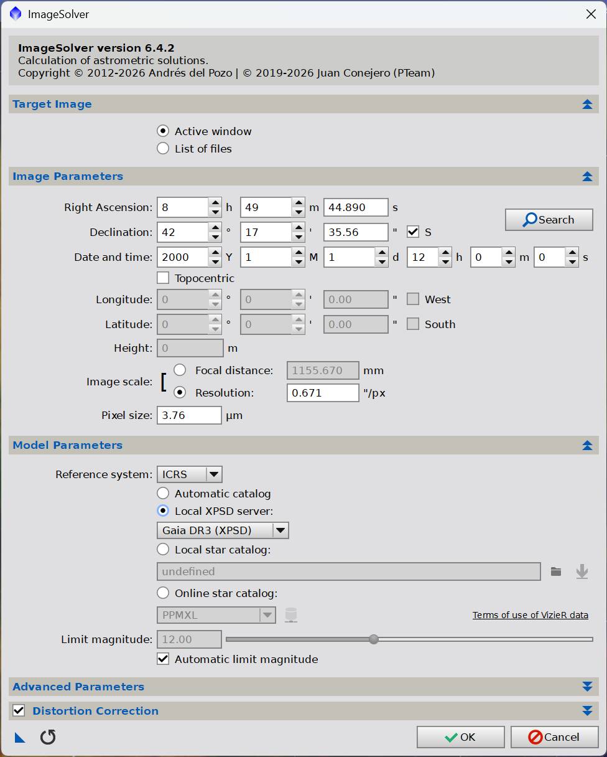607x757 pixels.
Task: Click the Cancel button
Action: coord(555,737)
